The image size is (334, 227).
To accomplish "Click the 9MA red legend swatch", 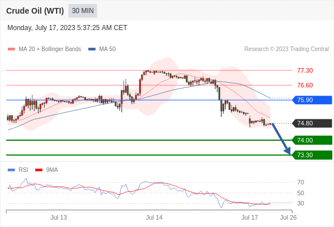I will [38, 170].
